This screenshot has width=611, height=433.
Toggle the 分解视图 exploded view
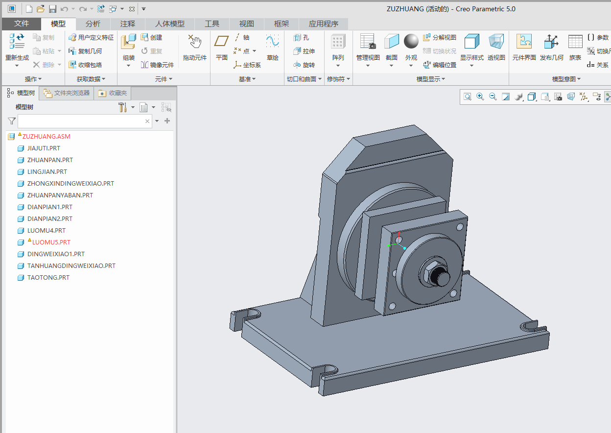pyautogui.click(x=439, y=37)
